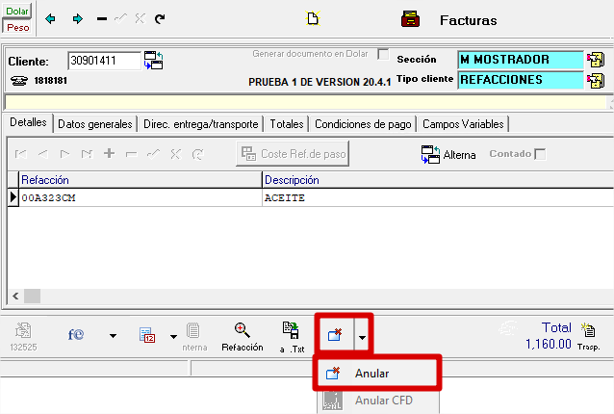Click the horizontal scrollbar thumb
Image resolution: width=614 pixels, height=414 pixels.
click(32, 297)
